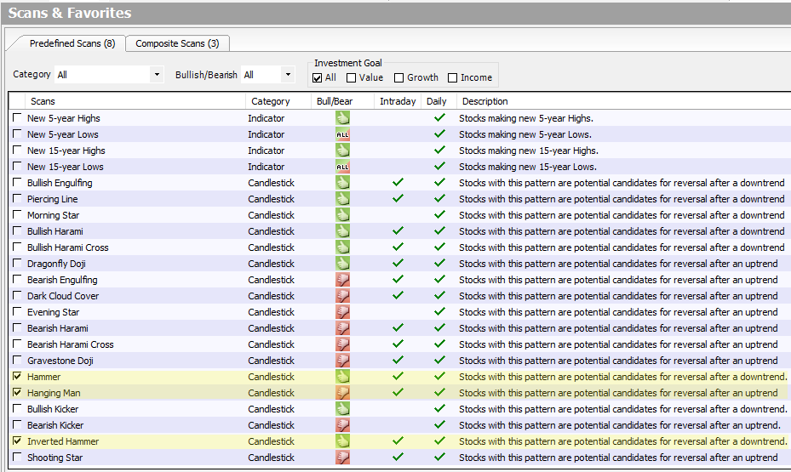Click bearish thumbs-down icon for Bearish Engulfing
Screen dimensions: 791x472
(x=342, y=280)
